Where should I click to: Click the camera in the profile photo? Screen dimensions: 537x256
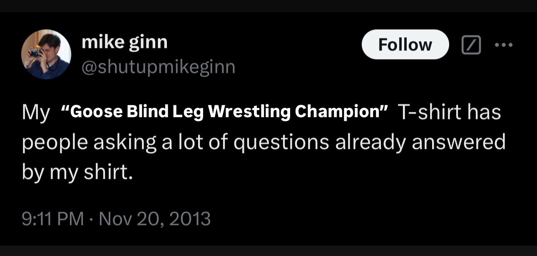35,52
